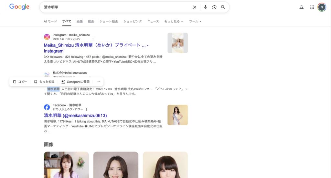Clear the search box with X icon
Image resolution: width=331 pixels, height=178 pixels.
pyautogui.click(x=195, y=7)
